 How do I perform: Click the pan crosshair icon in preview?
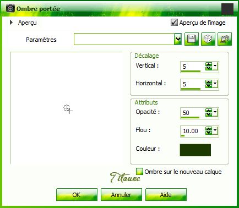point(68,109)
